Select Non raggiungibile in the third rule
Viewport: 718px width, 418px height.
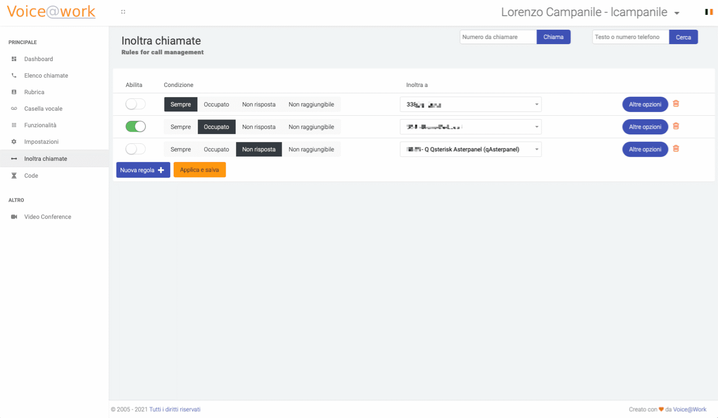(311, 149)
